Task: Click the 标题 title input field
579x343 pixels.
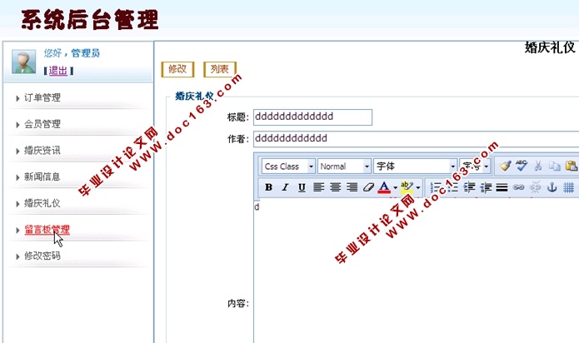Action: 312,117
